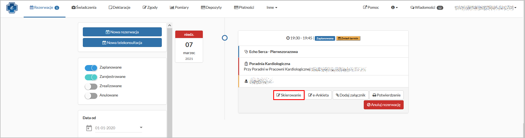Click the Pomoc external link icon
The width and height of the screenshot is (525, 138).
pos(365,7)
